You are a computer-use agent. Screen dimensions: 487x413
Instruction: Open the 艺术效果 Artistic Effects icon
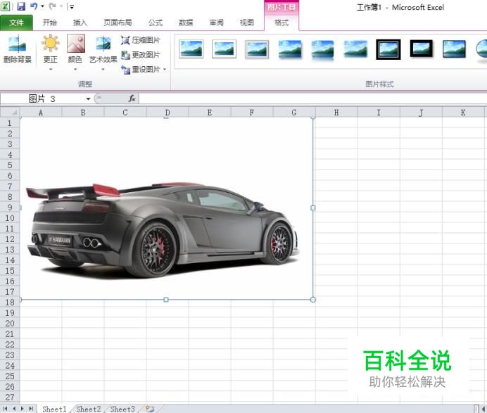(103, 44)
